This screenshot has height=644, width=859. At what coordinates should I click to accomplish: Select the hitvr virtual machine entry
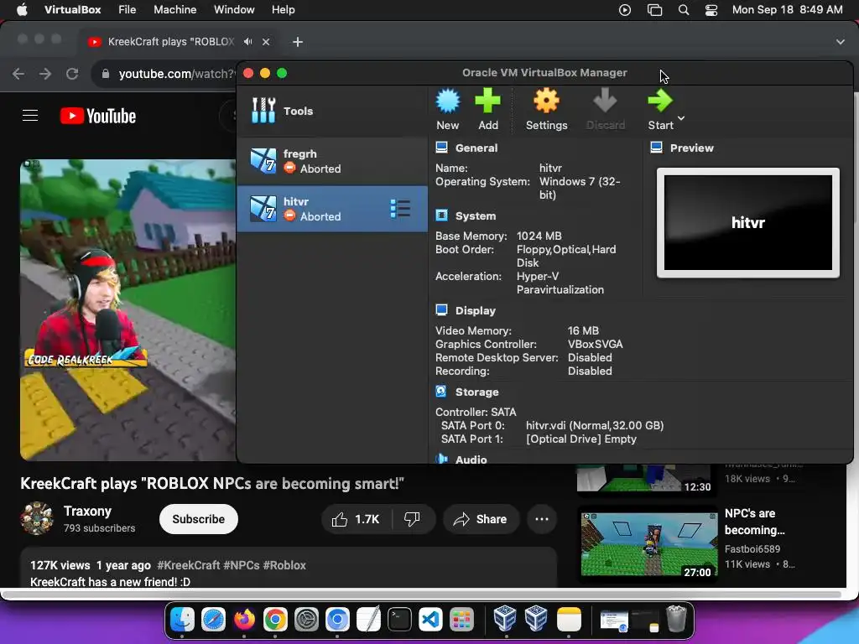click(x=332, y=209)
